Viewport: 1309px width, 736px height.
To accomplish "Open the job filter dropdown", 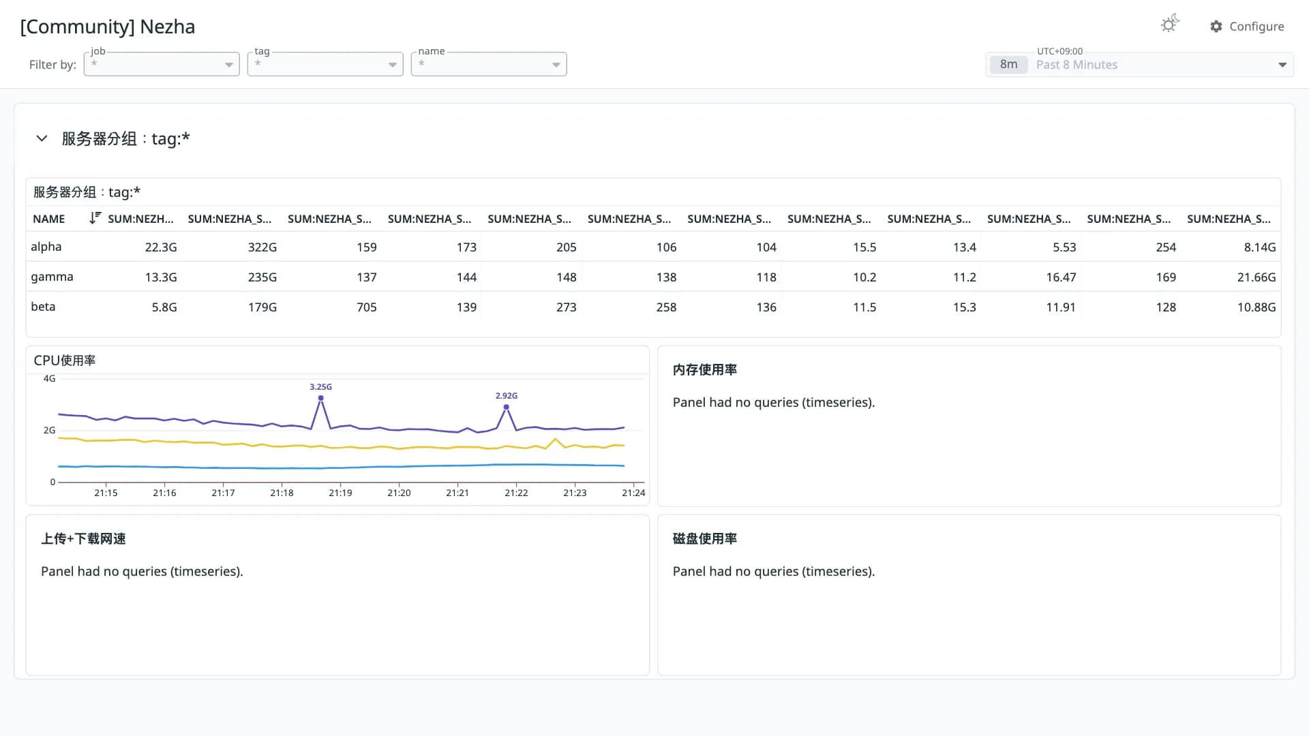I will pos(162,64).
